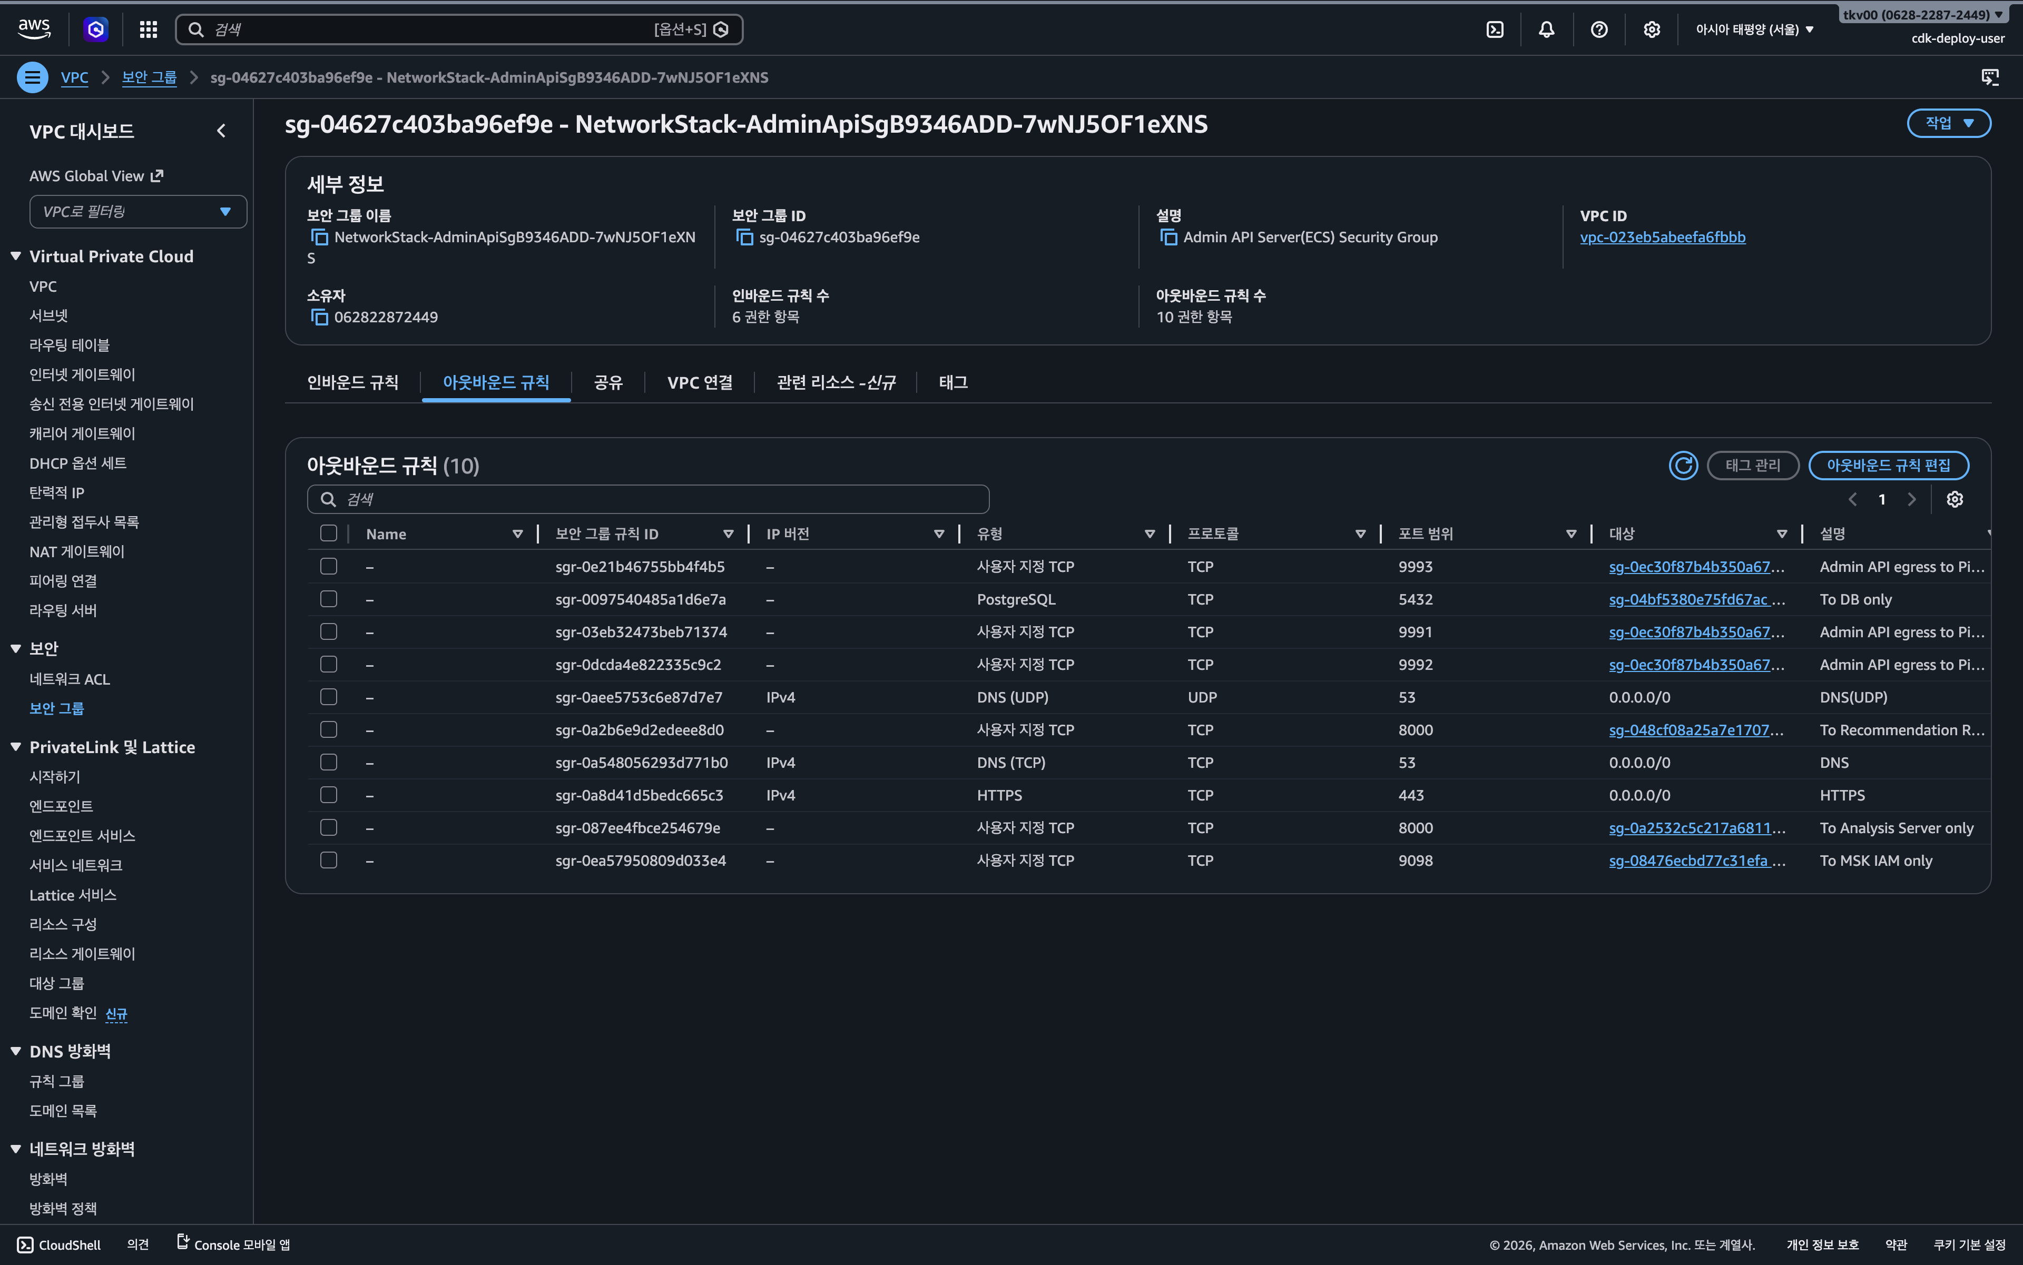
Task: Open the help question mark icon
Action: pos(1599,29)
